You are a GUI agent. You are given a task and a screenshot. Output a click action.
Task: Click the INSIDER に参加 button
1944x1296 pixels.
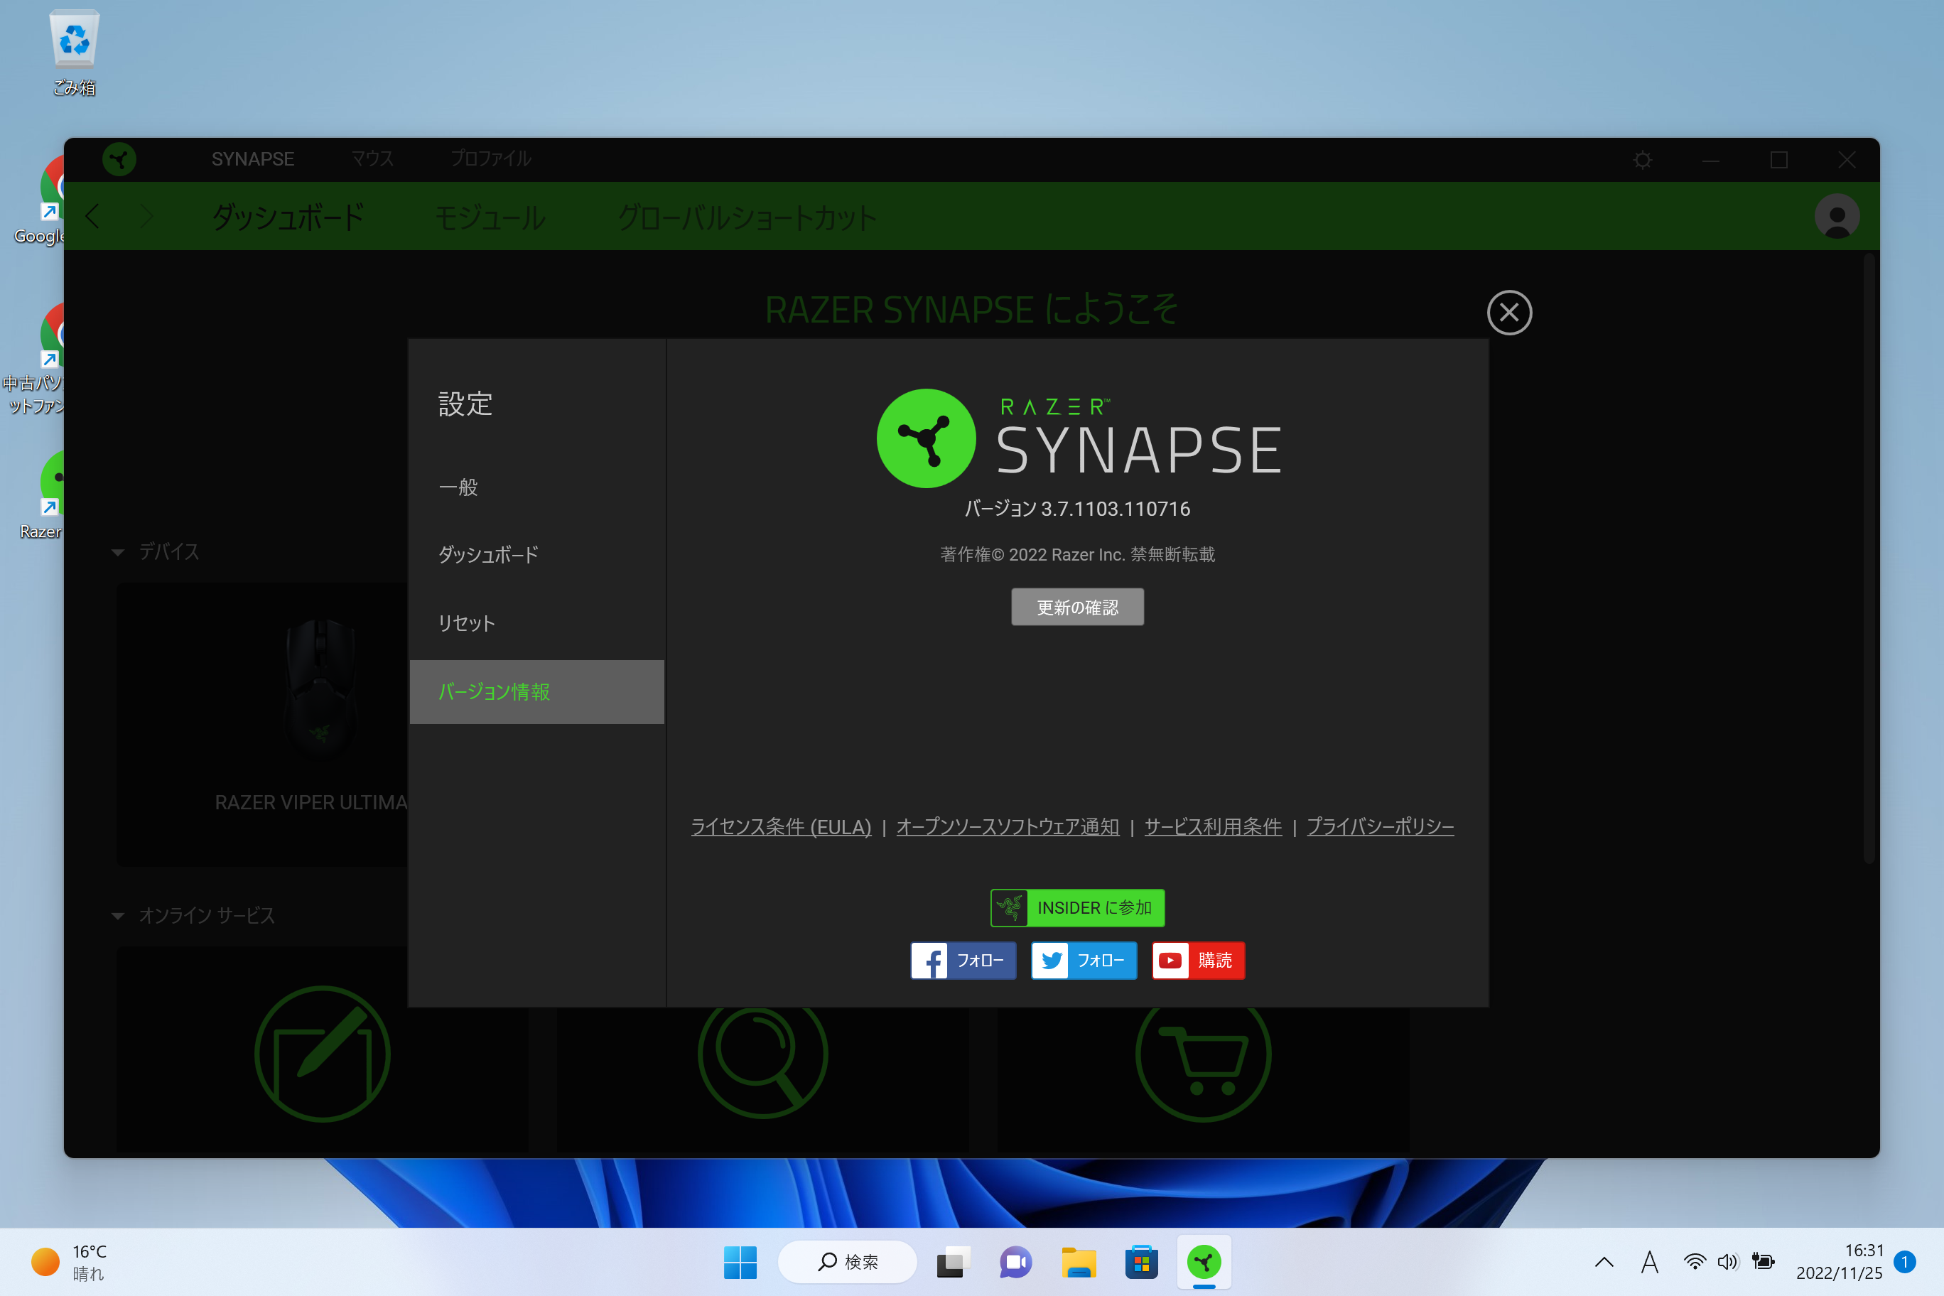tap(1077, 907)
